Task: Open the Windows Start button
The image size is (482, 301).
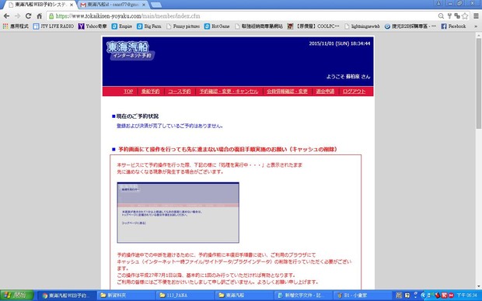Action: [x=16, y=295]
